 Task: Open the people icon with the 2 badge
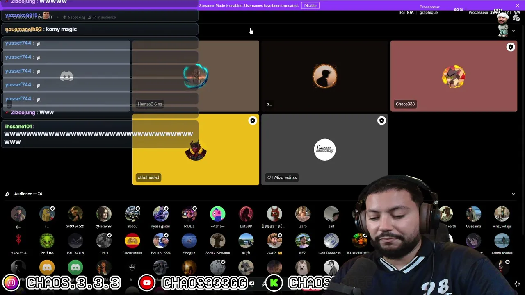(x=516, y=18)
